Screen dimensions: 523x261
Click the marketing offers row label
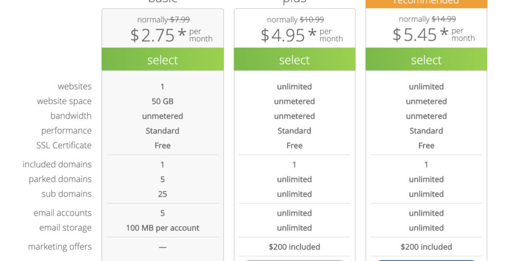click(60, 247)
